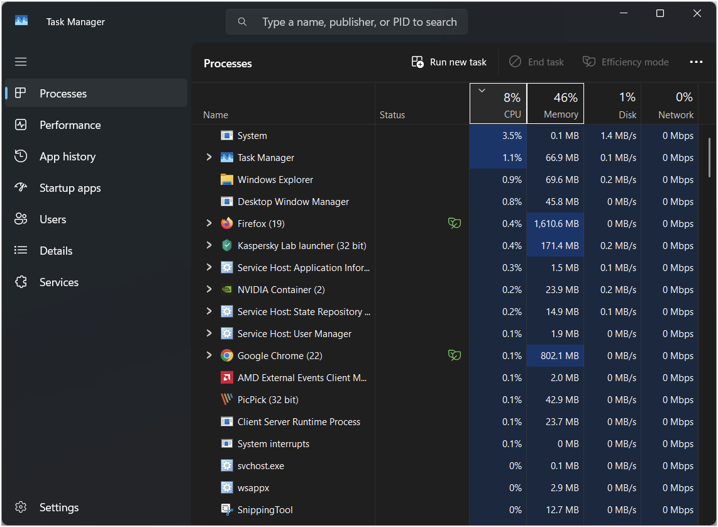Expand Kaspersky Lab launcher group
This screenshot has width=718, height=527.
(209, 245)
